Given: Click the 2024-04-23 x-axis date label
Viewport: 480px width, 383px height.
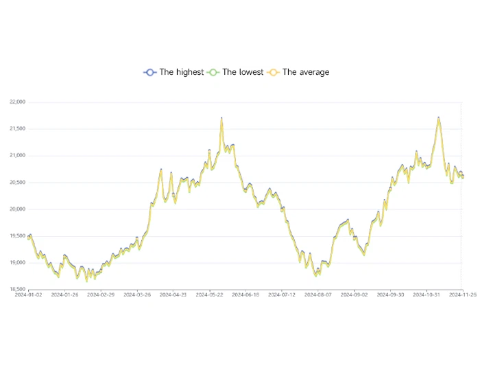Looking at the screenshot, I should point(174,295).
